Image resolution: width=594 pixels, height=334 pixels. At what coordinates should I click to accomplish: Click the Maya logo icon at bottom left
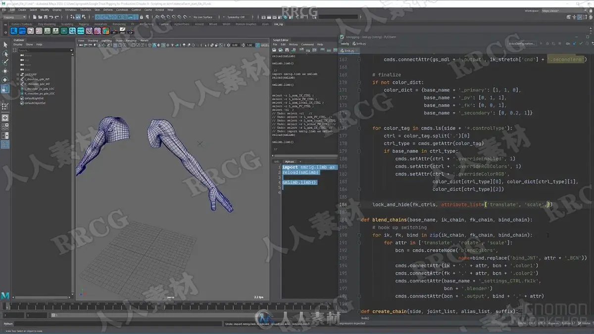click(5, 295)
